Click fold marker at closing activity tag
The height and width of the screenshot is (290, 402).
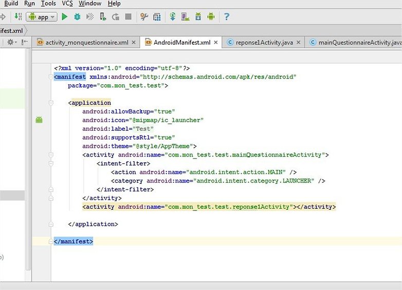[x=51, y=198]
